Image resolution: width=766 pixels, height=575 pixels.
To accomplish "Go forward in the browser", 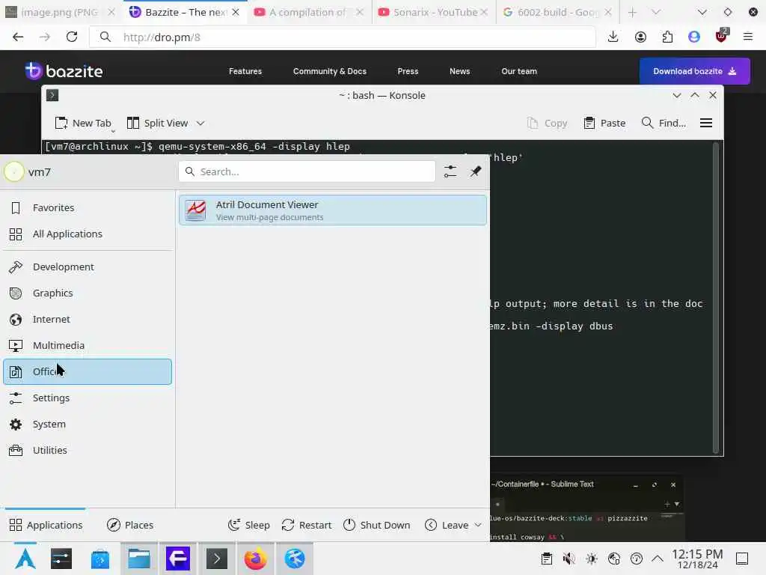I will point(45,37).
